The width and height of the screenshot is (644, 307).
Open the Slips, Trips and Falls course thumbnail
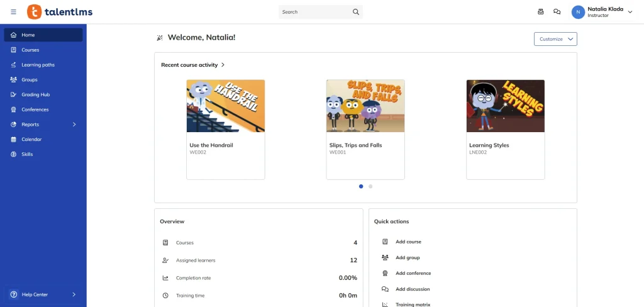tap(365, 106)
